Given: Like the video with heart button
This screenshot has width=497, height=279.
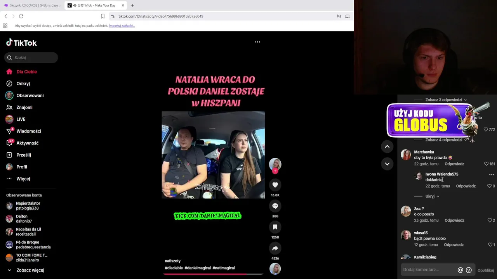Looking at the screenshot, I should tap(275, 185).
